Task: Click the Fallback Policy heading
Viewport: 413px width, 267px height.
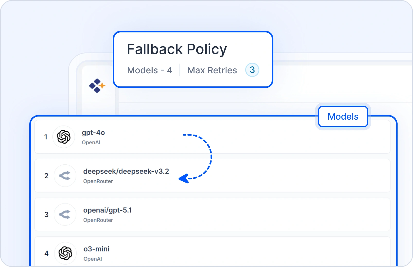Action: 177,49
